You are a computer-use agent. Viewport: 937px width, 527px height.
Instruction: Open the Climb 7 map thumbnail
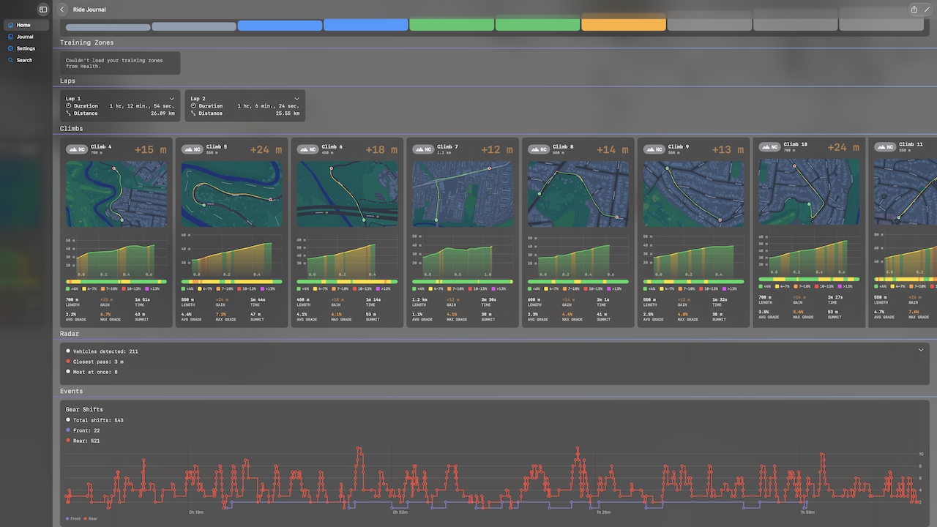pyautogui.click(x=463, y=194)
